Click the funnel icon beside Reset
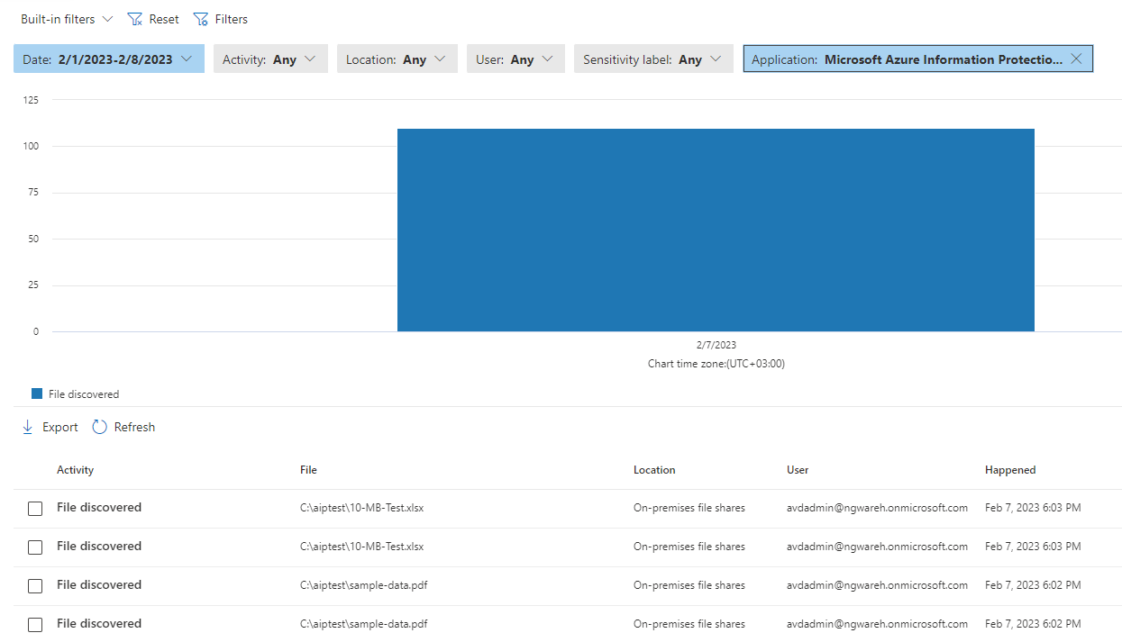This screenshot has width=1122, height=633. click(x=199, y=18)
